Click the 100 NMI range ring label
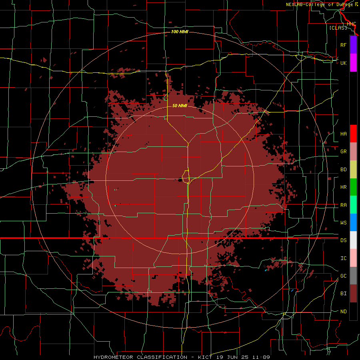Screen dimensions: 360x360 180,32
